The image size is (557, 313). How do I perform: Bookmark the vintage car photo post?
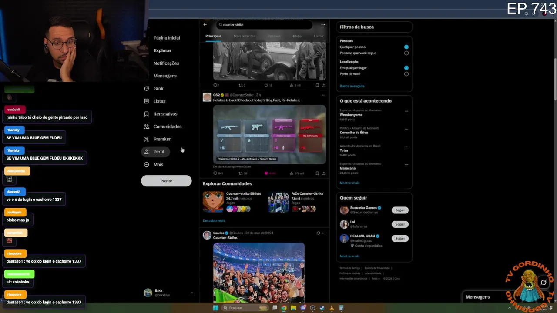[317, 85]
